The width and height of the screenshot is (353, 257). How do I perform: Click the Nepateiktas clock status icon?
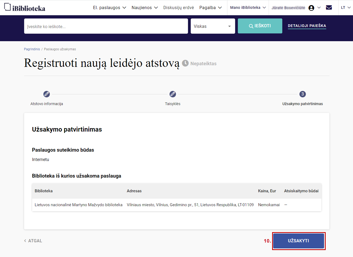tap(185, 63)
